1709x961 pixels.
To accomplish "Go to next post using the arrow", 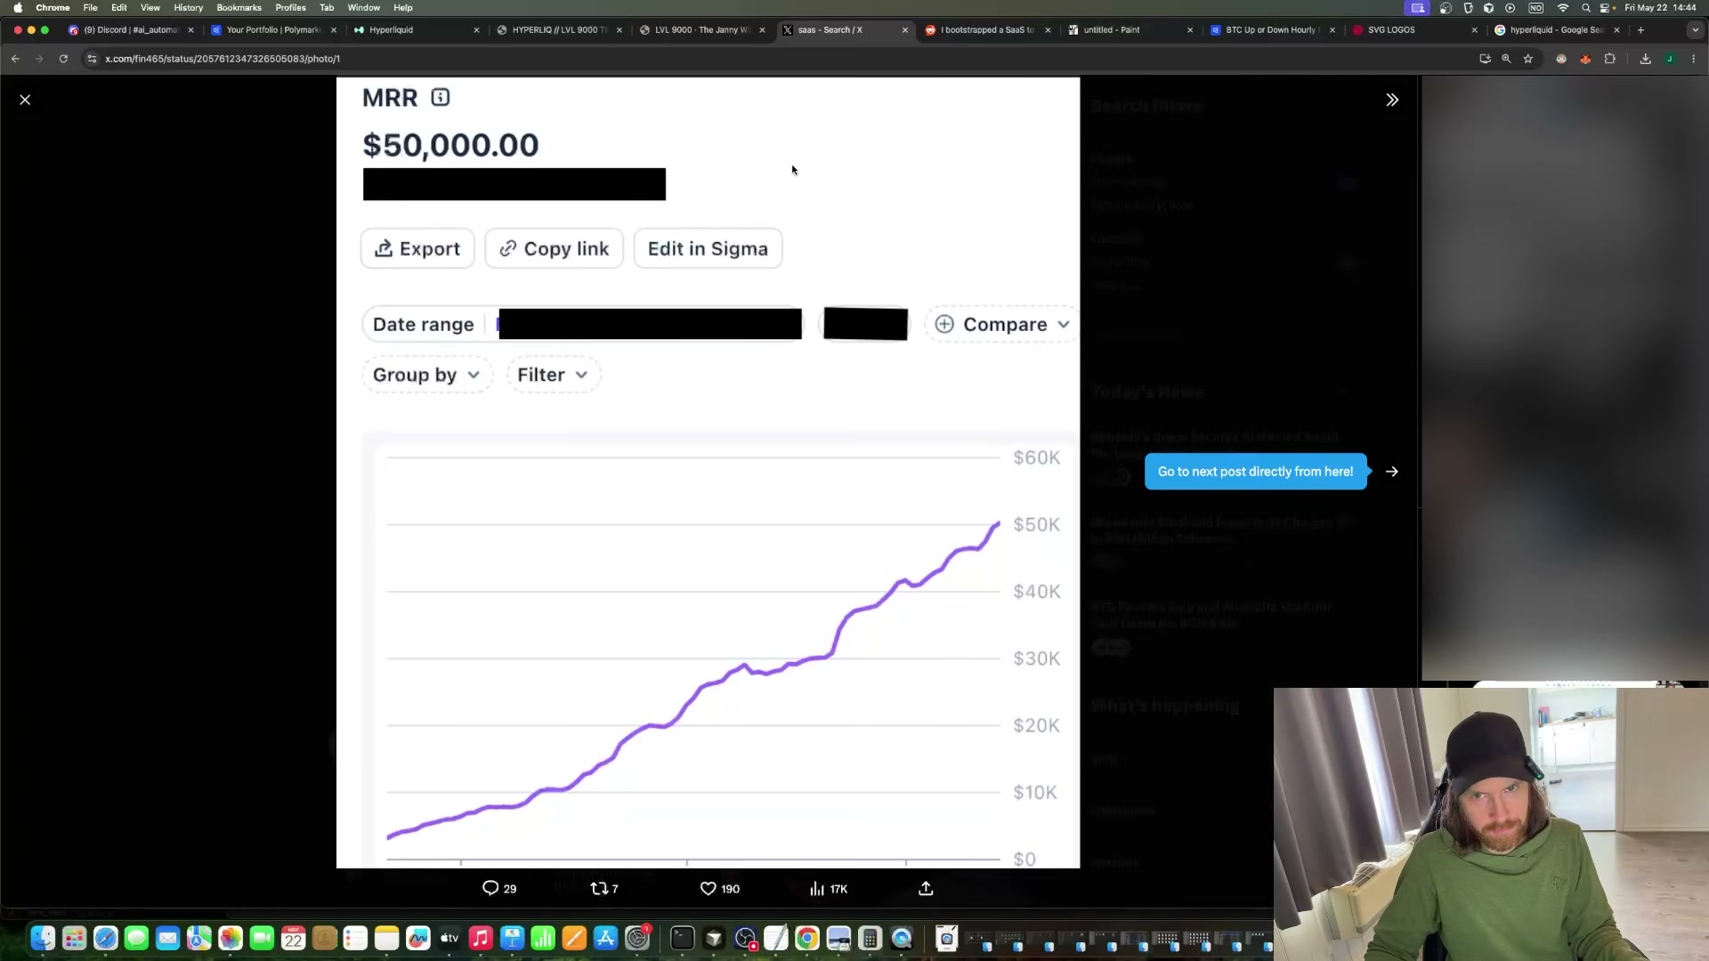I will [1392, 472].
